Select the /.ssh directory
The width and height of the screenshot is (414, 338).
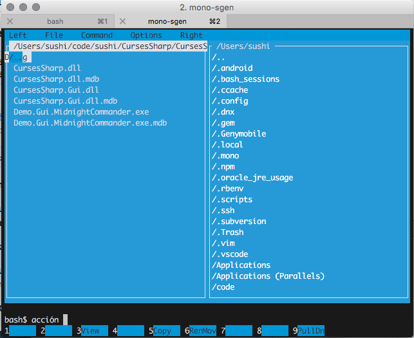tap(223, 211)
